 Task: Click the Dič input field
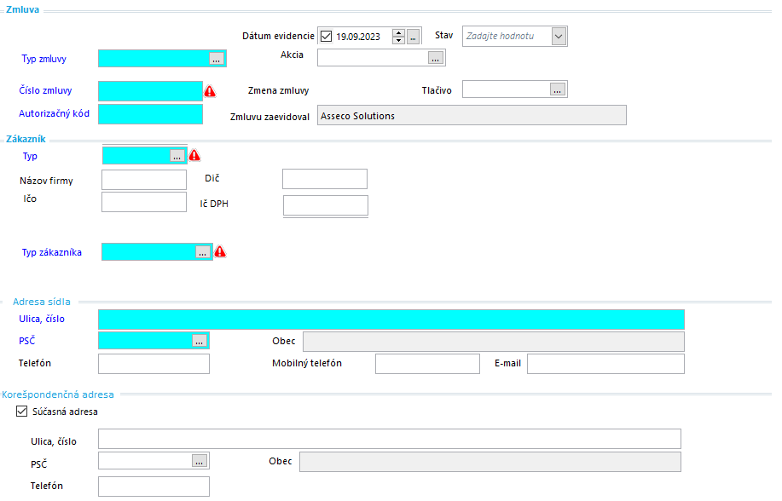(325, 179)
